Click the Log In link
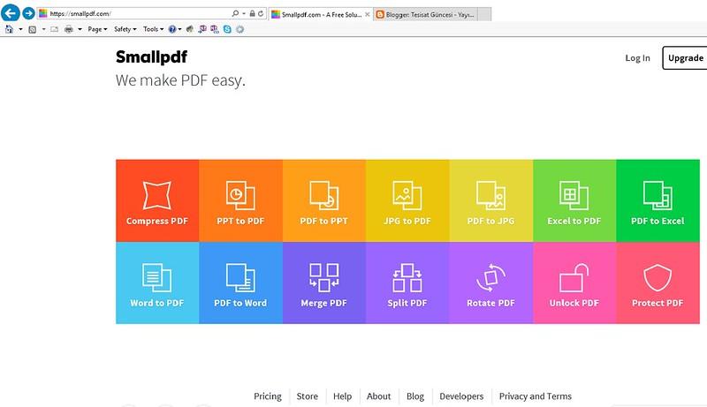 coord(637,58)
